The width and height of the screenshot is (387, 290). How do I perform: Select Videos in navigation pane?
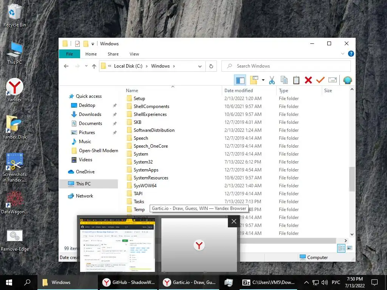85,160
